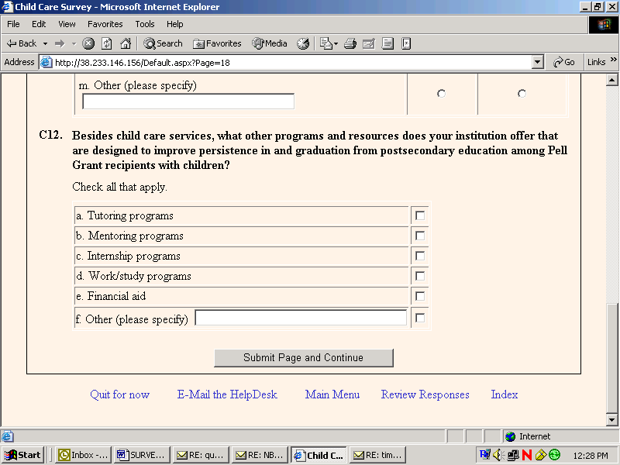Screen dimensions: 620x465
Task: Click the row m Other specify text field
Action: [x=188, y=102]
